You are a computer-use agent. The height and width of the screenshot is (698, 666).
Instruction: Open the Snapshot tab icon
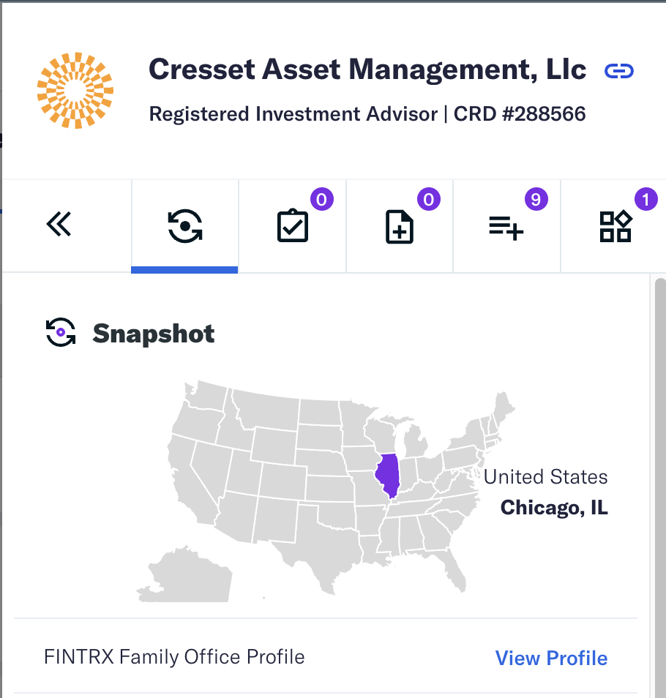pos(185,226)
